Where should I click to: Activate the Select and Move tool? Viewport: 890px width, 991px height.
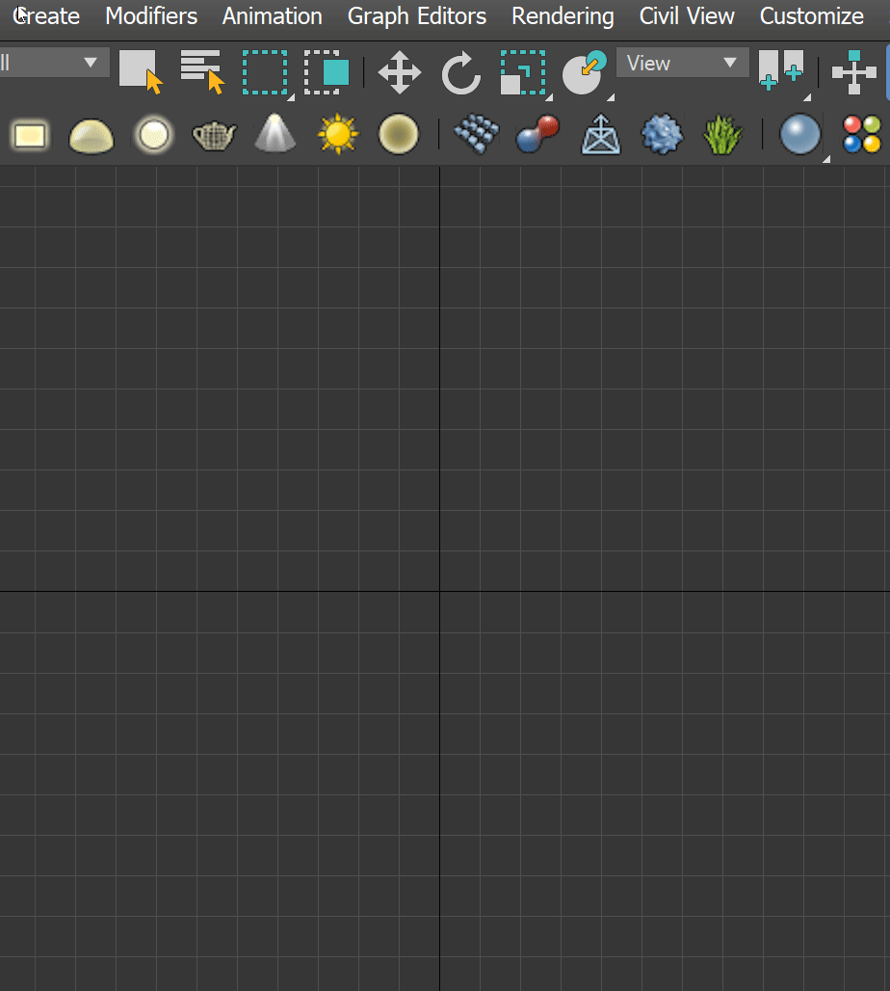point(400,73)
